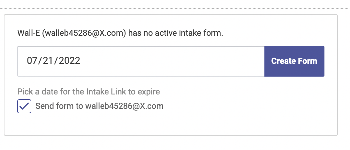The height and width of the screenshot is (150, 350).
Task: Focus the expiration date input field
Action: pos(141,61)
